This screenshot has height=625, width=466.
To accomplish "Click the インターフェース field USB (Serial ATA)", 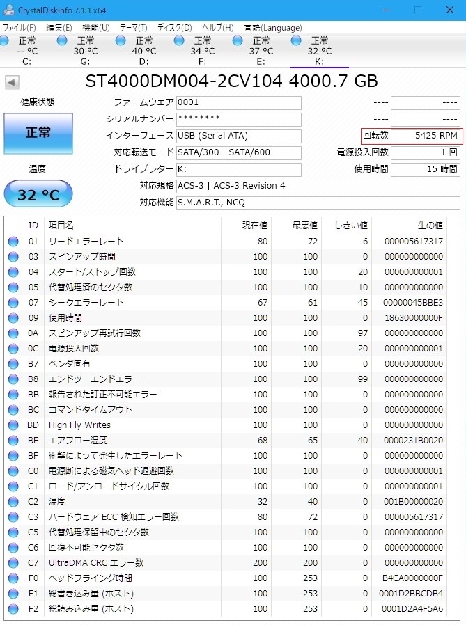I will pos(239,136).
